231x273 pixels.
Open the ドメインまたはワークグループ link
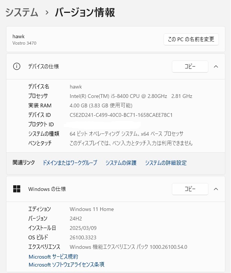click(x=70, y=163)
